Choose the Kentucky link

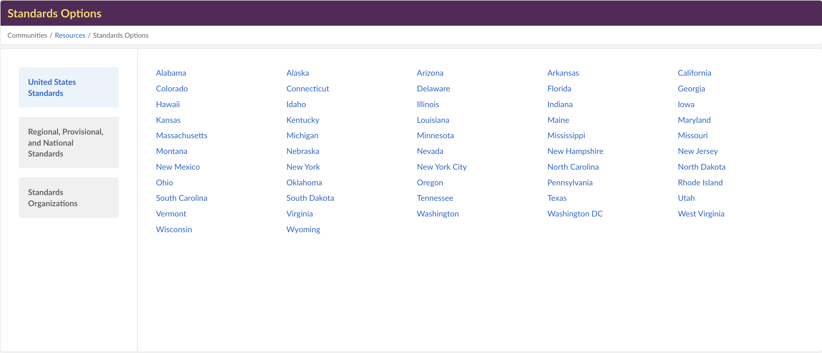pos(302,120)
